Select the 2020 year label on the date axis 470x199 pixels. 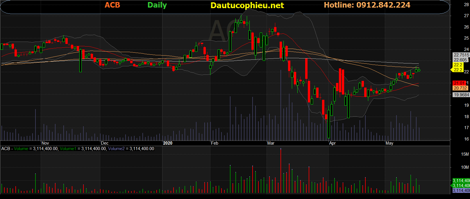pos(168,143)
